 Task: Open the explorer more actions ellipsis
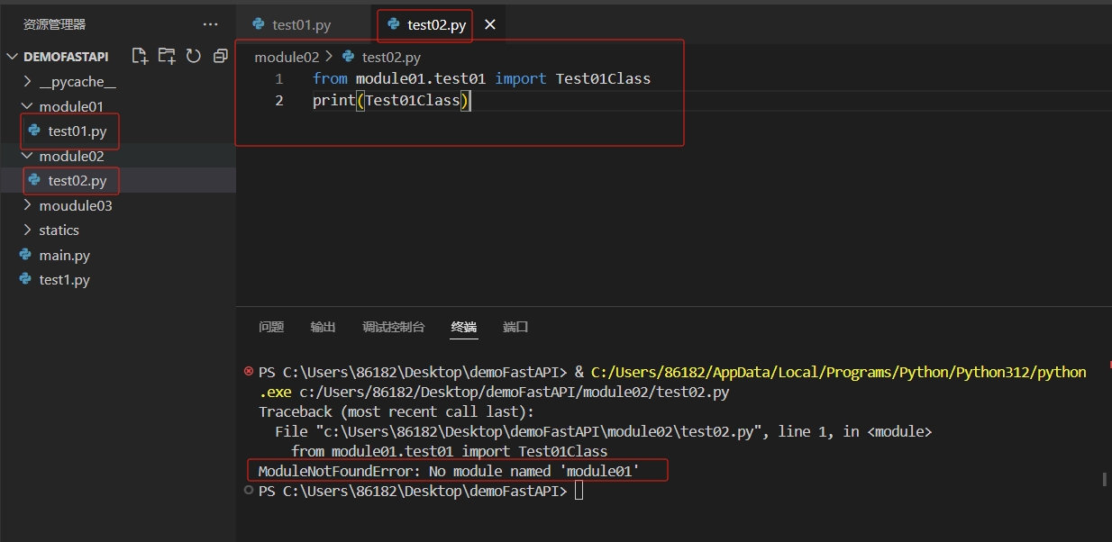click(x=211, y=24)
